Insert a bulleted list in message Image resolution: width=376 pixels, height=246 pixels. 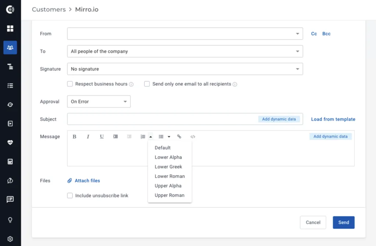click(x=161, y=137)
